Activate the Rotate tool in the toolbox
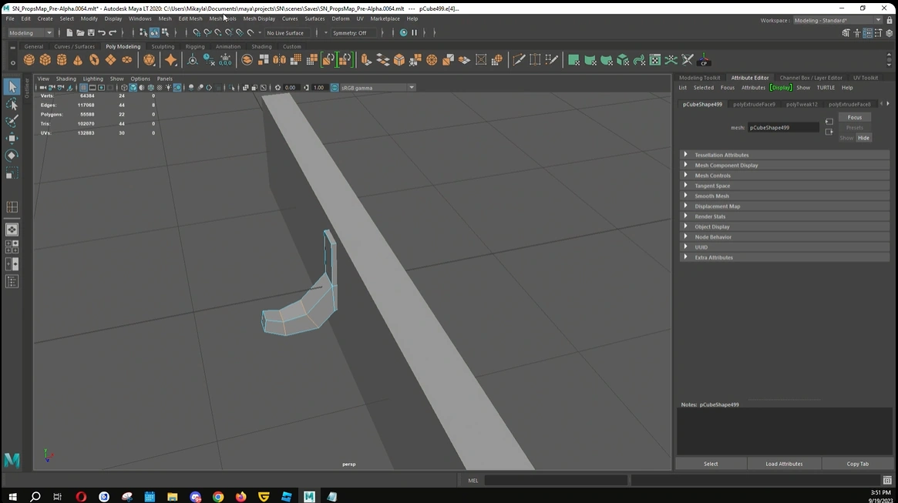Viewport: 898px width, 503px height. point(12,156)
